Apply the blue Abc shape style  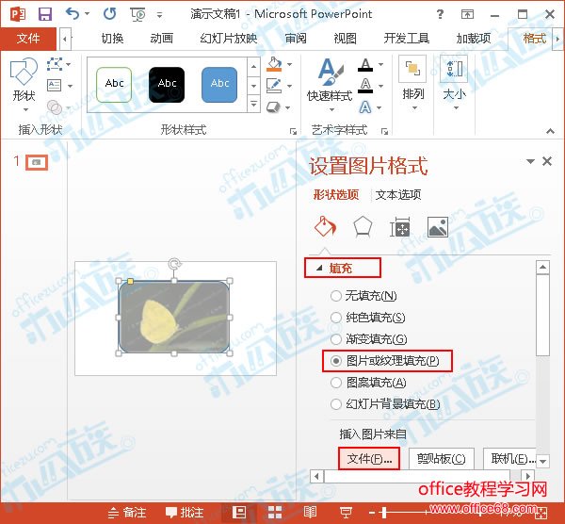click(x=219, y=85)
